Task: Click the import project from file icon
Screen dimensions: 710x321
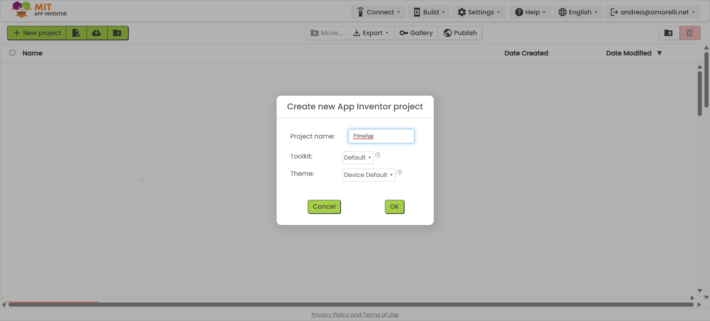Action: tap(76, 33)
